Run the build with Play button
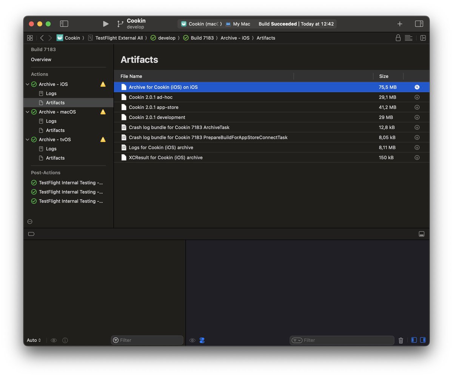453x377 pixels. [x=106, y=24]
